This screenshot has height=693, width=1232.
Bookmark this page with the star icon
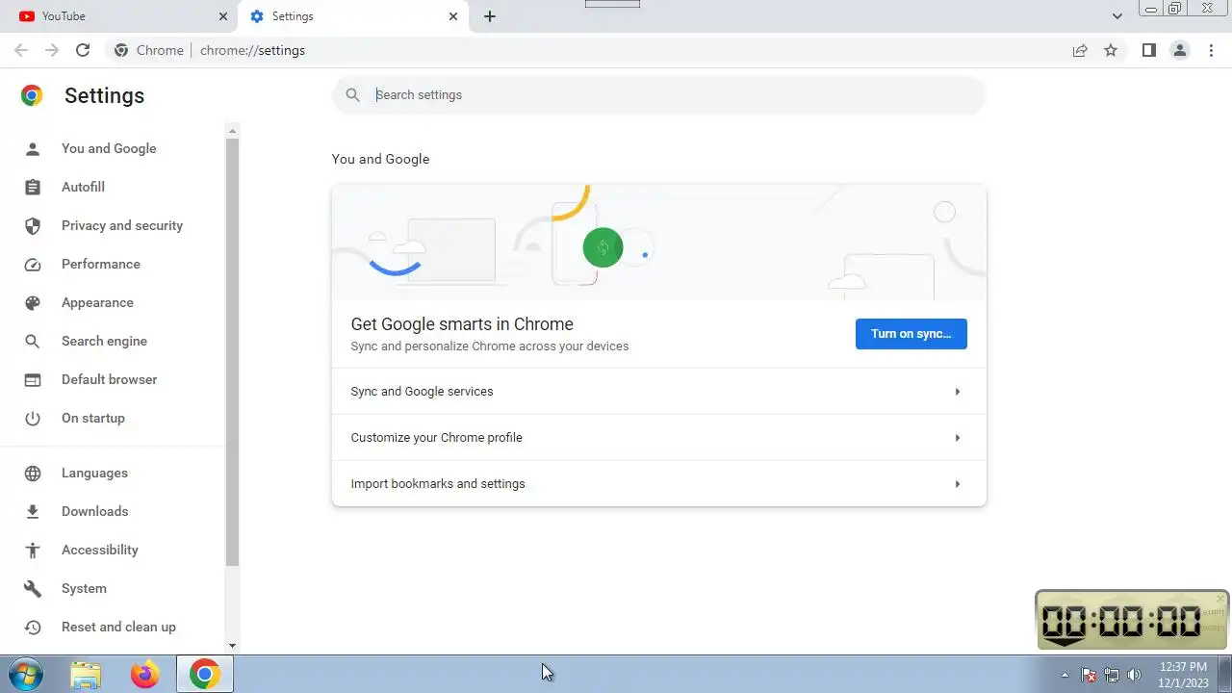[x=1111, y=50]
